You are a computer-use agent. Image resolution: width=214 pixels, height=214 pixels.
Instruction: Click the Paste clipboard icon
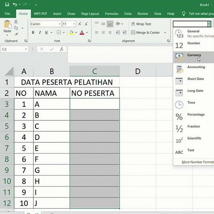point(7,25)
